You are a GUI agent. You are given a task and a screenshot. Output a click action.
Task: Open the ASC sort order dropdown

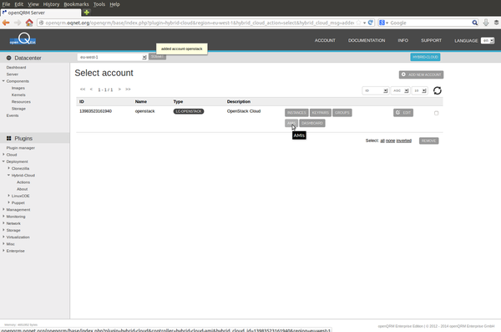pyautogui.click(x=400, y=90)
